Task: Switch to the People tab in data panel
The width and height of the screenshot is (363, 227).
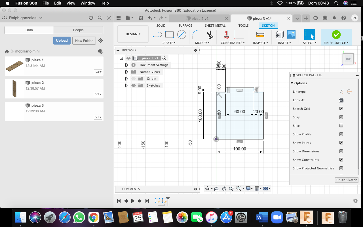Action: click(78, 30)
